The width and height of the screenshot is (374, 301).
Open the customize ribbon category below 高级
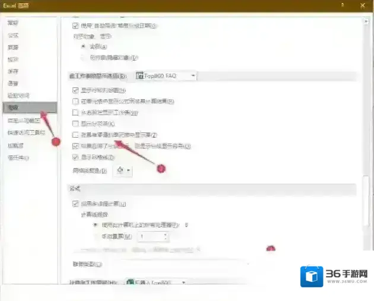[x=24, y=121]
